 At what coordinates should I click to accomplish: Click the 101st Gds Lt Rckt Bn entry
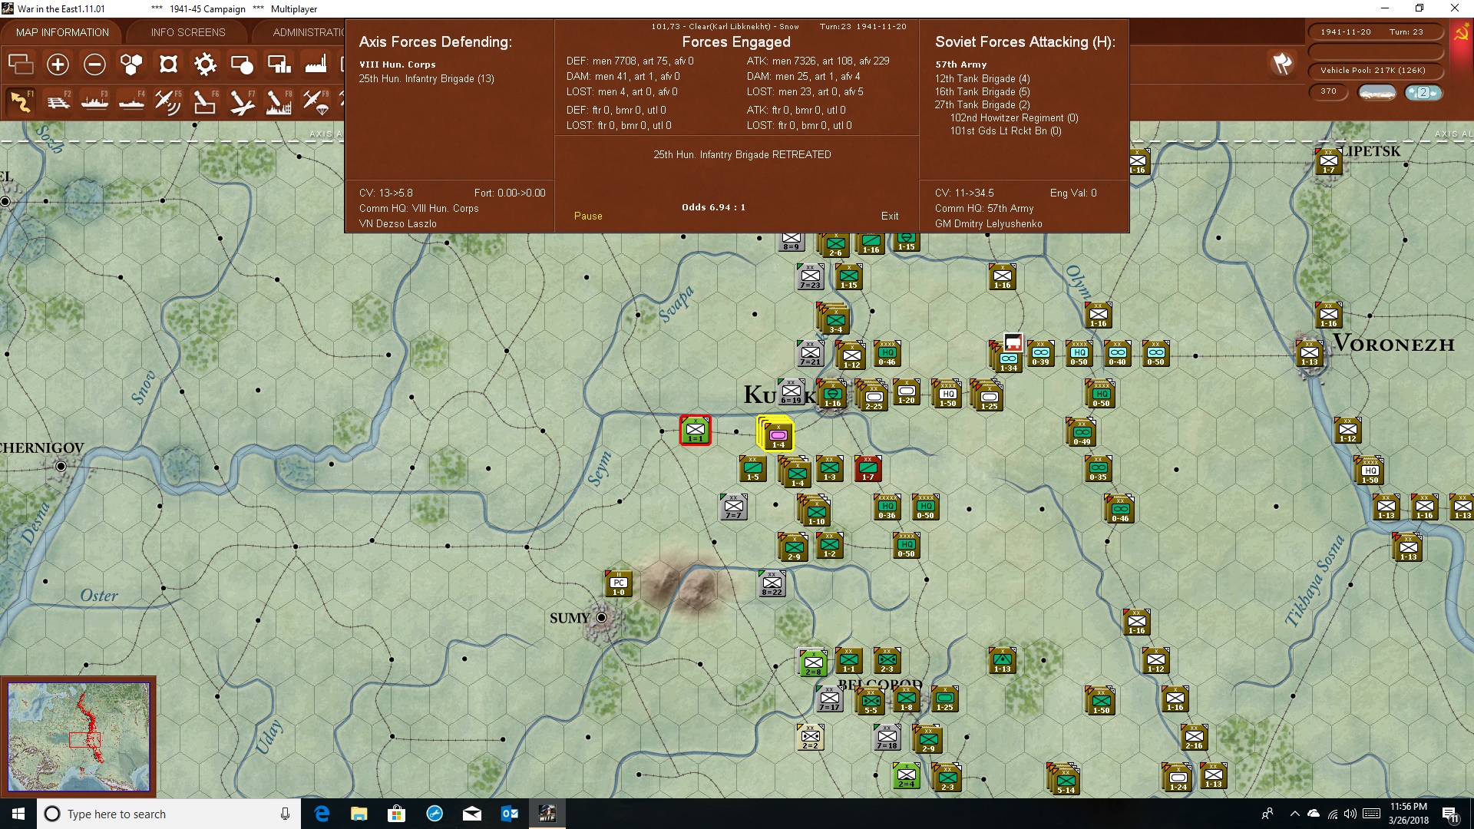(1006, 130)
